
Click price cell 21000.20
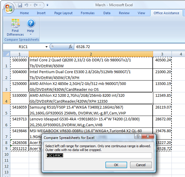click(x=162, y=75)
